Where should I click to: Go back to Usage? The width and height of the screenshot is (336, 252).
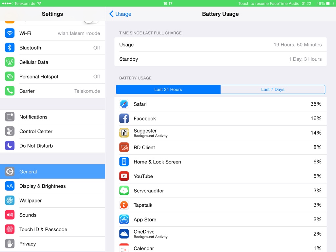pos(120,14)
